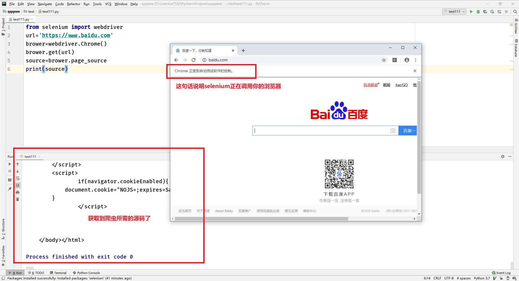
Task: Run test111 with Coverage
Action: pyautogui.click(x=485, y=12)
